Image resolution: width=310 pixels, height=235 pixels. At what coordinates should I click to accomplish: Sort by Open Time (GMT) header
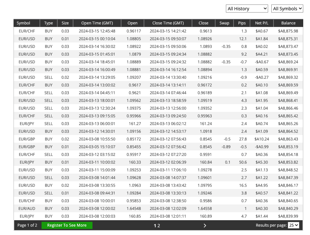97,23
